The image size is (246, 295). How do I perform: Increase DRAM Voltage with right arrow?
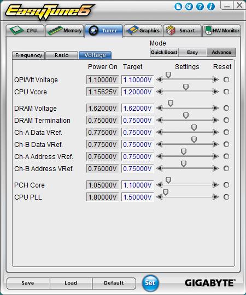click(x=216, y=108)
